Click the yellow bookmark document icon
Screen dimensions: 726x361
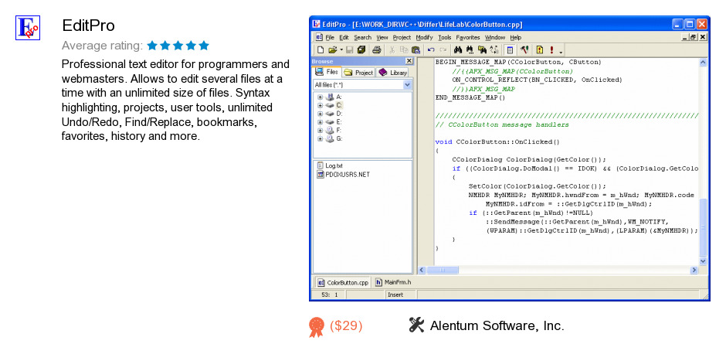click(x=540, y=50)
